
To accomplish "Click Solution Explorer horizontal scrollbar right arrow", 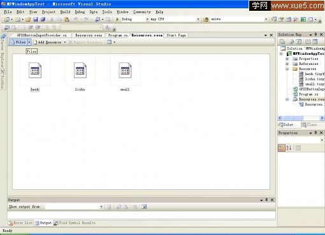I will (322, 118).
